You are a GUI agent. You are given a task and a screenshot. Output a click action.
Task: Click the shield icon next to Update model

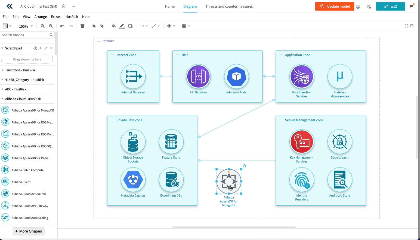(x=358, y=7)
